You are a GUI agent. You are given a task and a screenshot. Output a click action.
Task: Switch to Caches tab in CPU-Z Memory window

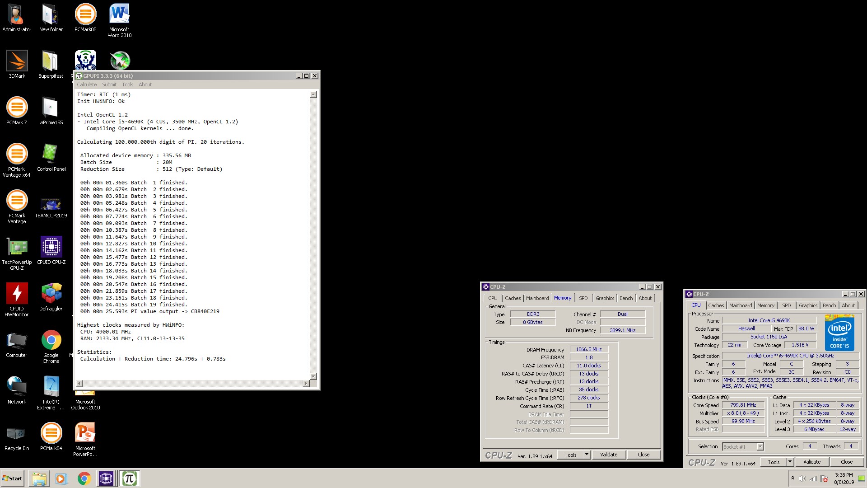click(513, 298)
